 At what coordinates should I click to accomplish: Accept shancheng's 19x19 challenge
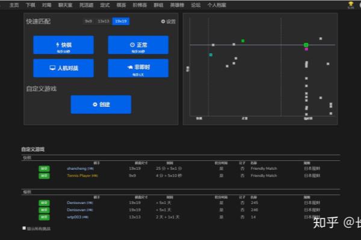44,169
